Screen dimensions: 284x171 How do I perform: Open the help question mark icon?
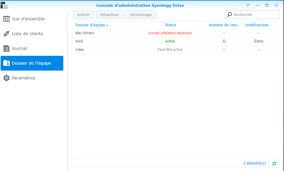(x=248, y=5)
